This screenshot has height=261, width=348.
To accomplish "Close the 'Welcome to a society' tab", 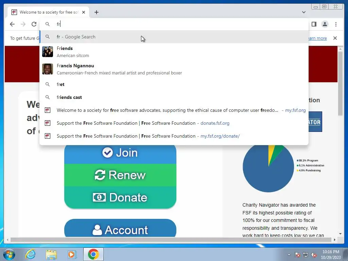I will click(x=84, y=12).
